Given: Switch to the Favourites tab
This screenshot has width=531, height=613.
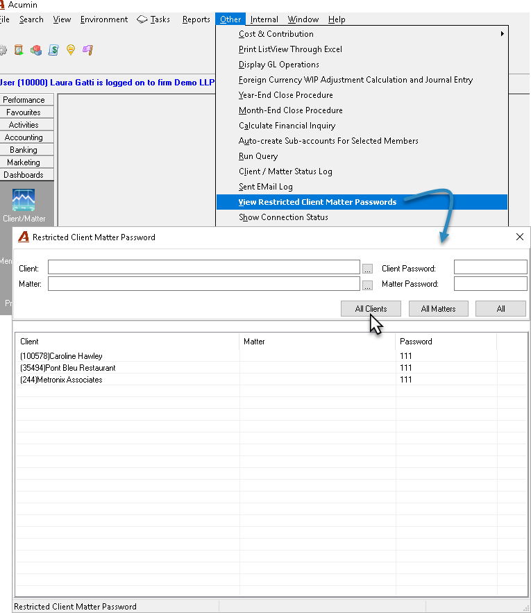Looking at the screenshot, I should click(26, 112).
